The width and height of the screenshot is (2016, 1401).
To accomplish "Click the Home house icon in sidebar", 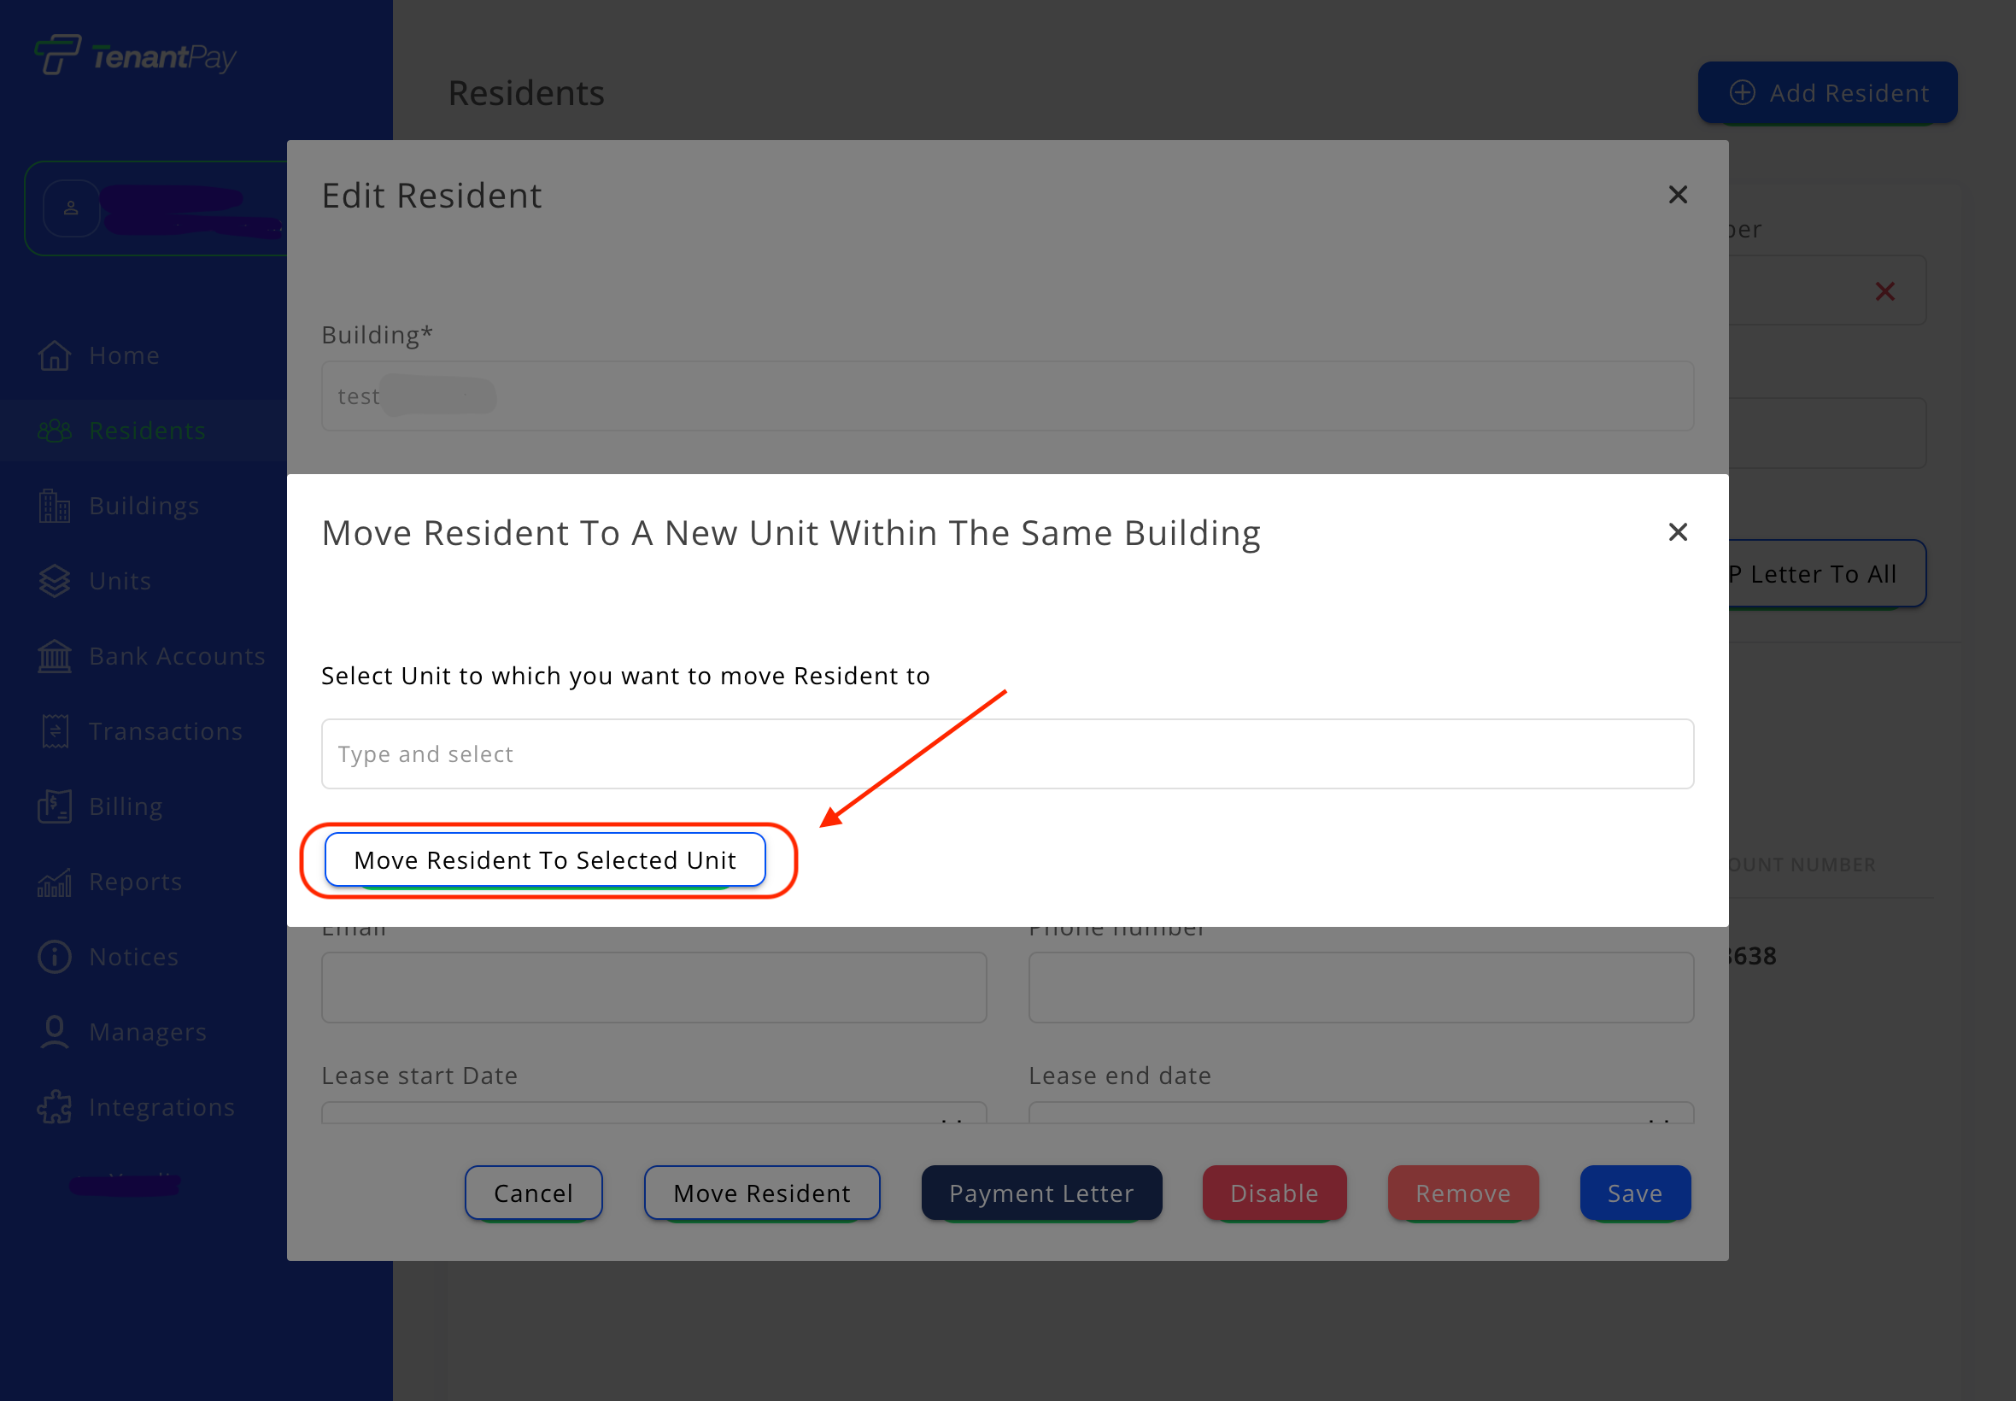I will (55, 355).
